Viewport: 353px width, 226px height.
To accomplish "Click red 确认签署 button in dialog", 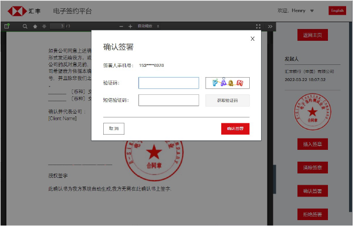I will click(x=235, y=129).
